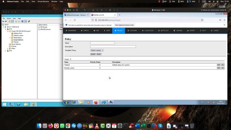The image size is (231, 130).
Task: Open the Dashboard nav item
Action: [71, 30]
